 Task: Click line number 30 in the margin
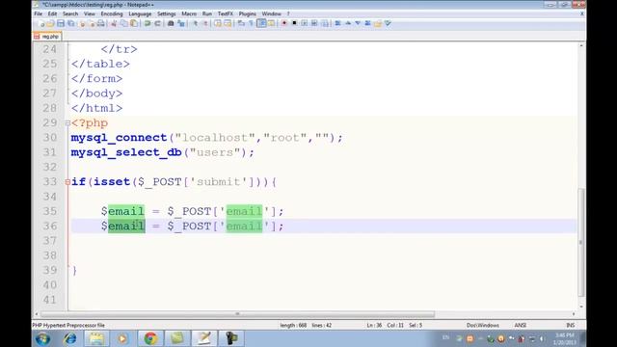click(x=50, y=138)
